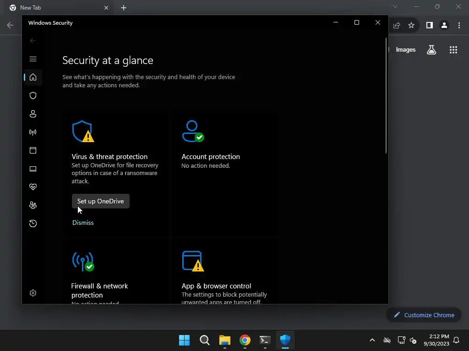
Task: Click the Images link in Chrome
Action: tap(406, 50)
